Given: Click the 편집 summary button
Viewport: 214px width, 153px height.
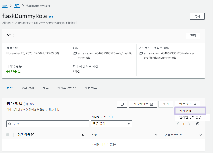Looking at the screenshot, I should click(x=193, y=36).
